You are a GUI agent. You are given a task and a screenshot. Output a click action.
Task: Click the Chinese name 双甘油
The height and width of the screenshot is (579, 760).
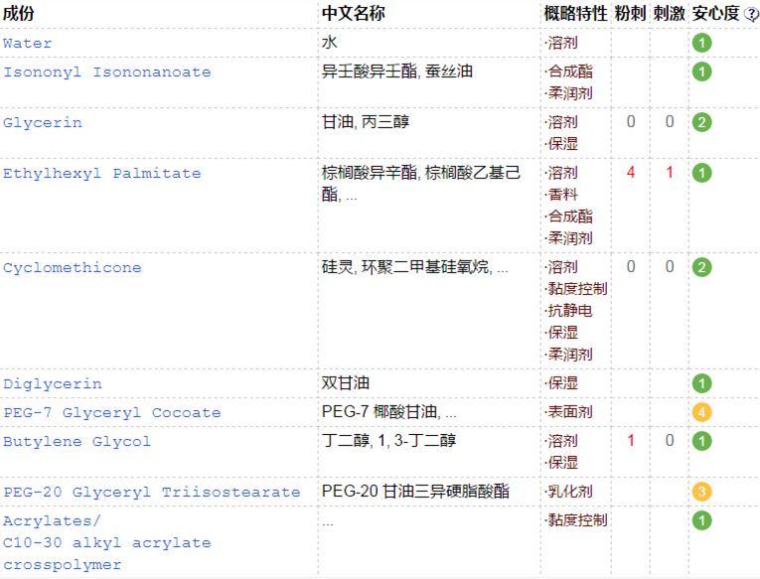coord(346,382)
